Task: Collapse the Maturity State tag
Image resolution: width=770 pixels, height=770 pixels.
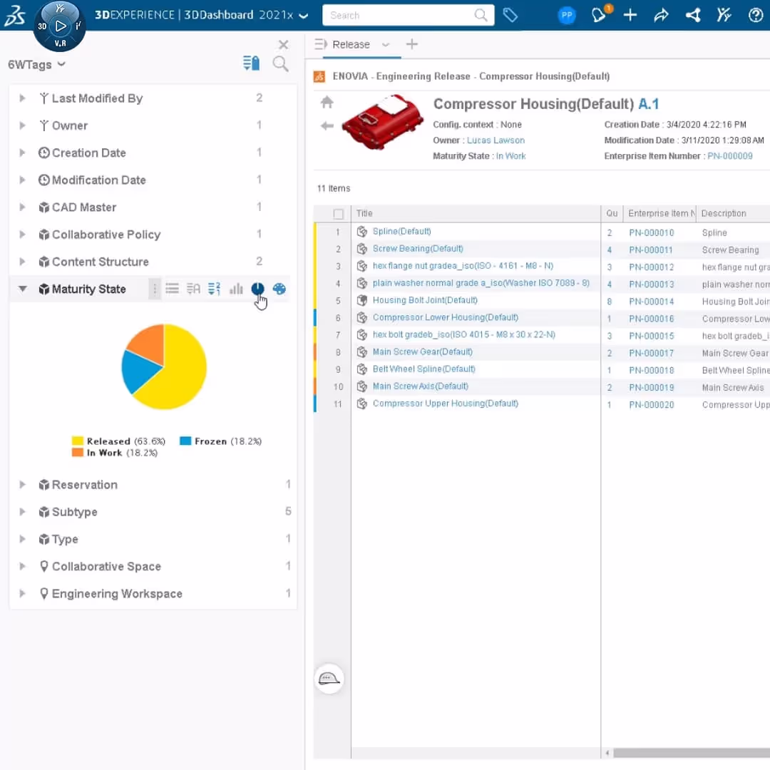Action: click(x=23, y=289)
